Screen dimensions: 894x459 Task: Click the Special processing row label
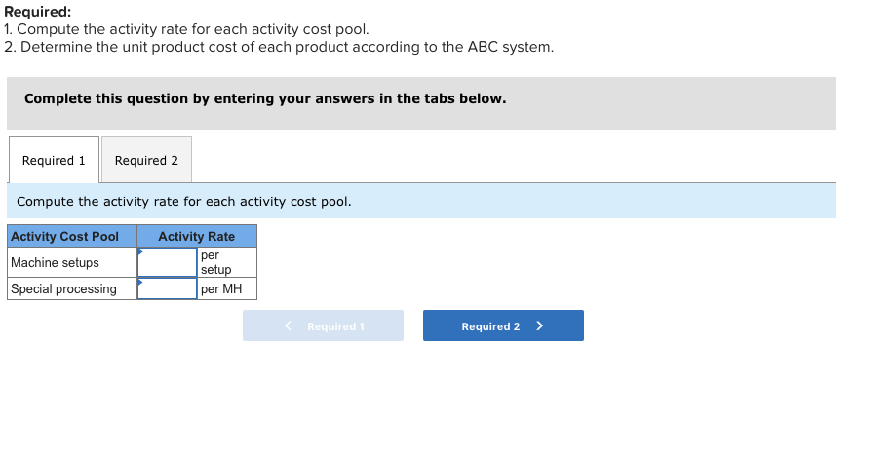coord(64,289)
